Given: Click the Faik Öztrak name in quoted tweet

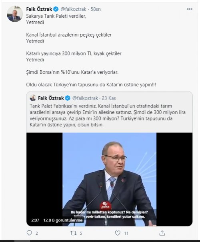Looking at the screenshot, I should pos(51,98).
